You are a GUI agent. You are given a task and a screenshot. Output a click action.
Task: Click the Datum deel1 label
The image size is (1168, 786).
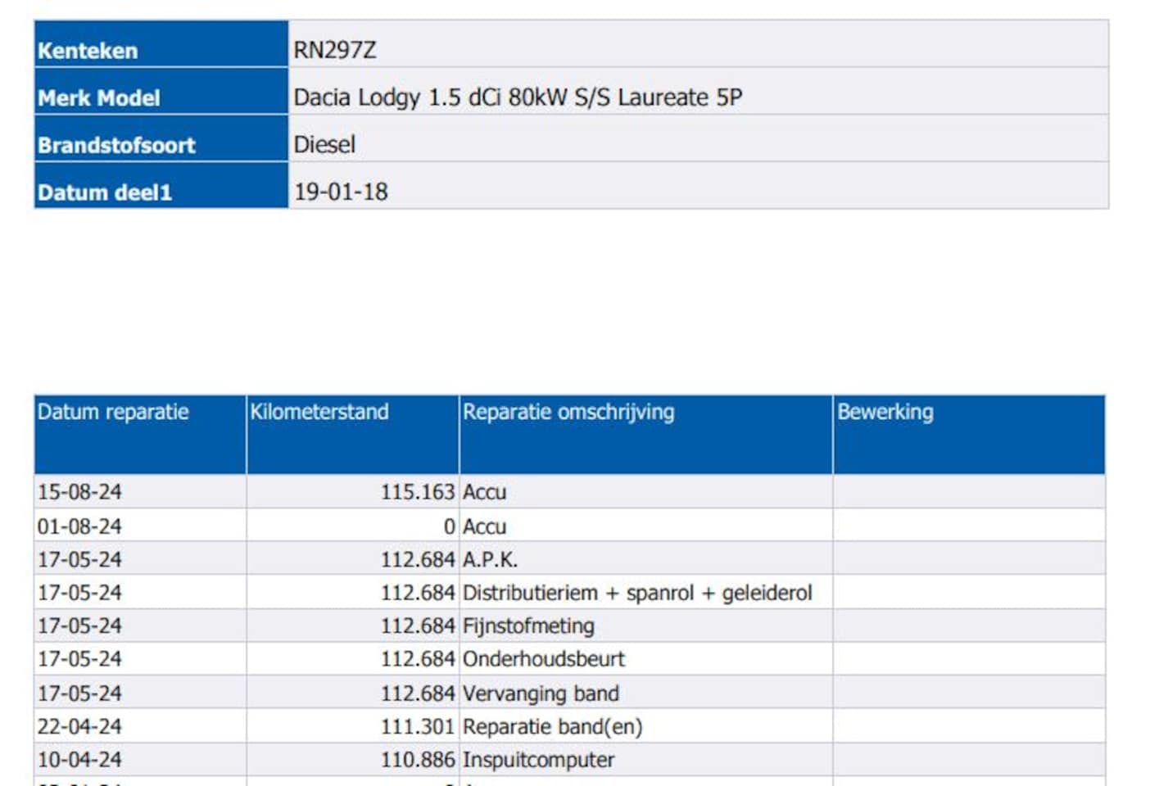pyautogui.click(x=105, y=192)
